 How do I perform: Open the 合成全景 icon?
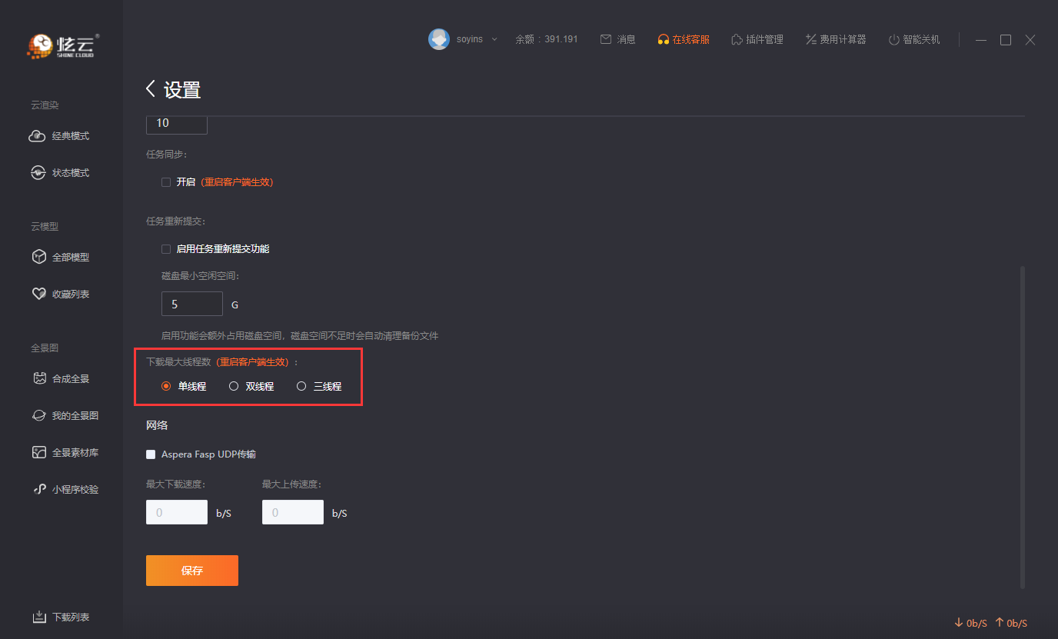40,378
